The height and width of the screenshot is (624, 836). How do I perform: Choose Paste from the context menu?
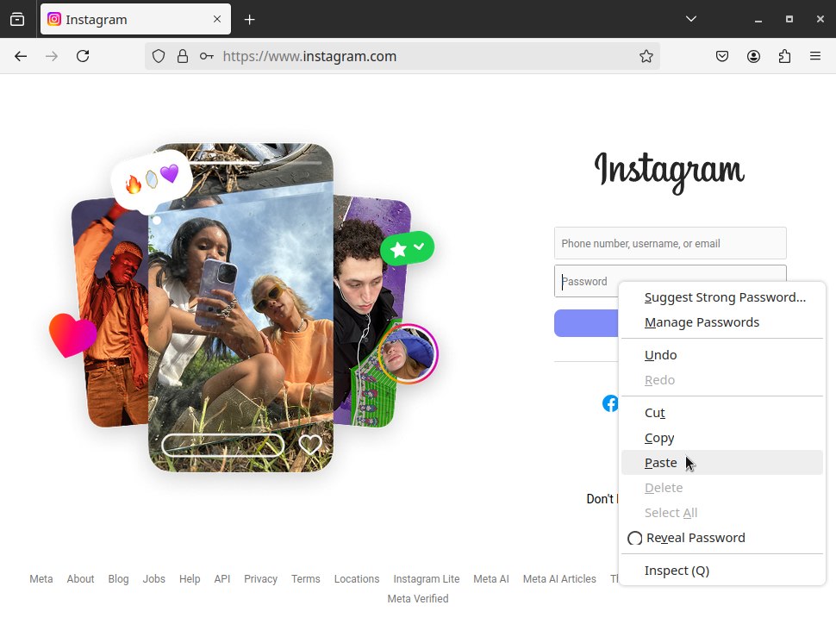pos(722,463)
